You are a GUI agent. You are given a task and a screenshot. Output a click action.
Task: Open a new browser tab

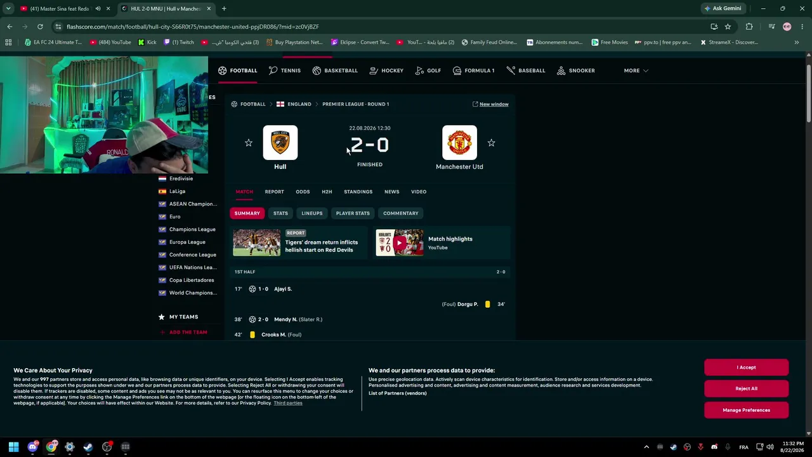pos(224,9)
